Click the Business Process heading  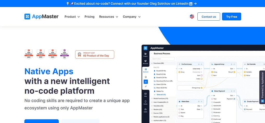(x=162, y=54)
